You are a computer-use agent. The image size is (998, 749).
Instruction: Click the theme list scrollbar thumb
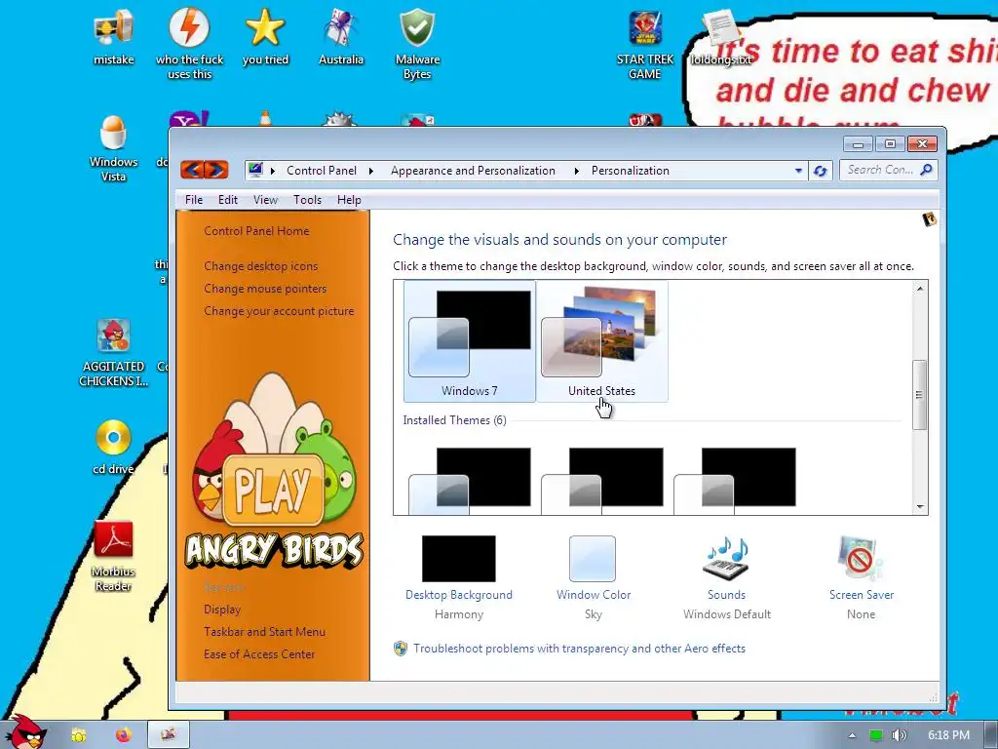click(x=920, y=395)
